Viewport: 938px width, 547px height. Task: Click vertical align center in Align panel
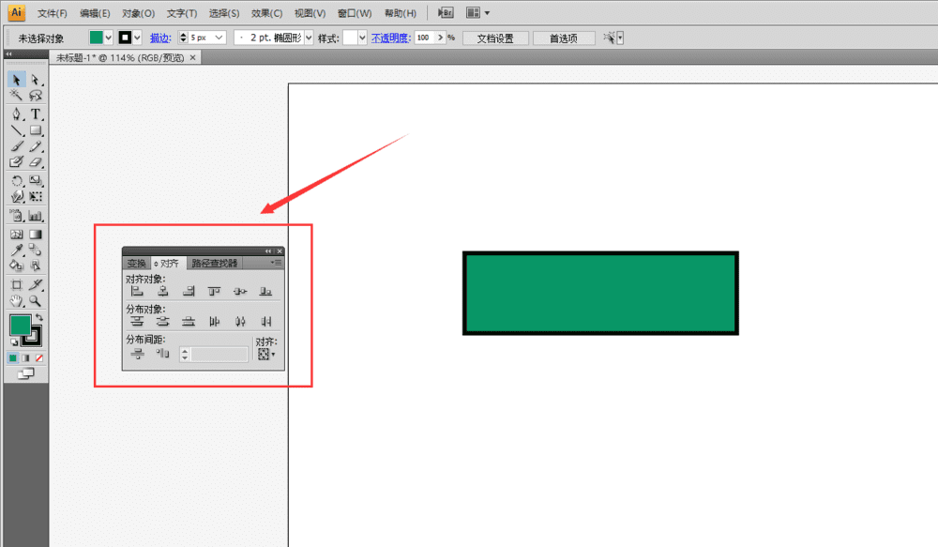[x=240, y=292]
